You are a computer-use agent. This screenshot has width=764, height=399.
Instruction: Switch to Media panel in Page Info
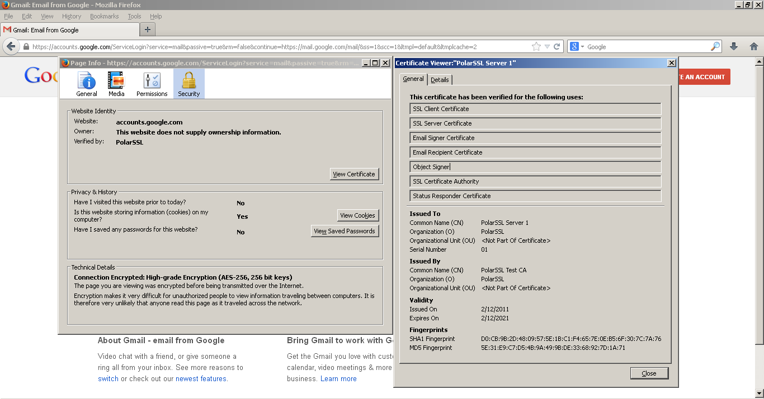pos(116,84)
